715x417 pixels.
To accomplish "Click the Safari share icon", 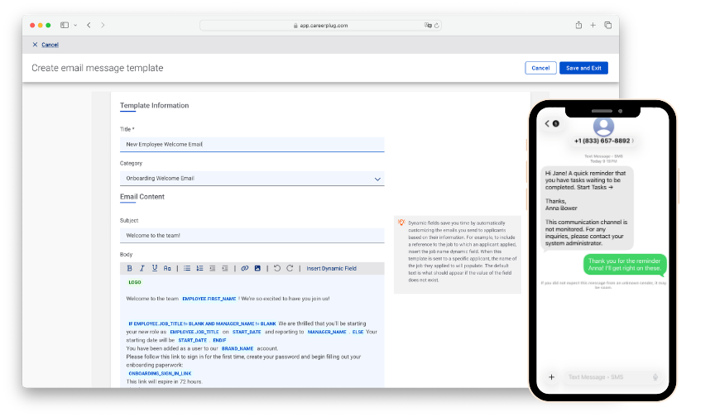I will coord(578,25).
